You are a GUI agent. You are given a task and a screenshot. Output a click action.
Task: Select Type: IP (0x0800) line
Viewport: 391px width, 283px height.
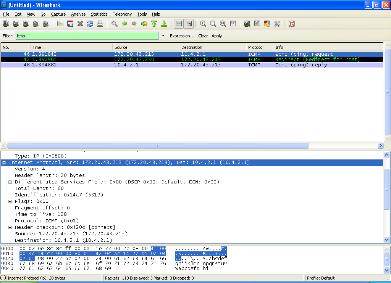tap(40, 156)
